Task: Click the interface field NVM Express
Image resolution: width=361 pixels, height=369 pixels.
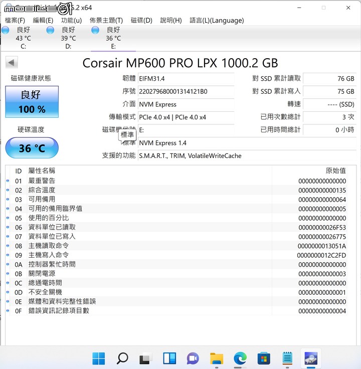Action: click(186, 104)
